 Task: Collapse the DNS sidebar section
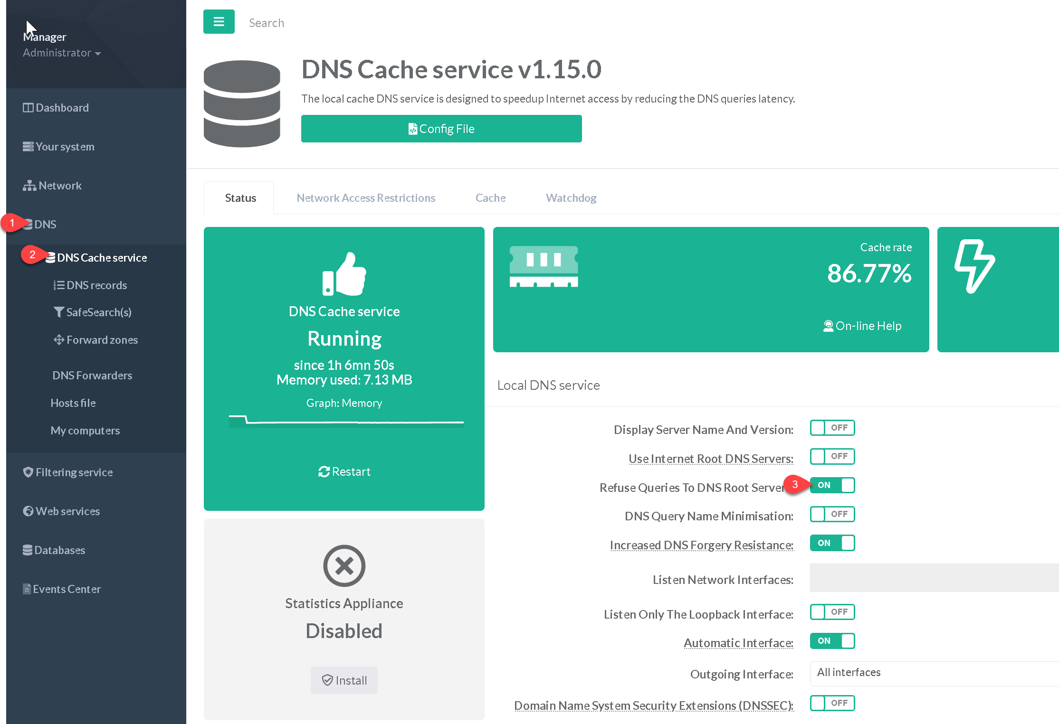(45, 224)
